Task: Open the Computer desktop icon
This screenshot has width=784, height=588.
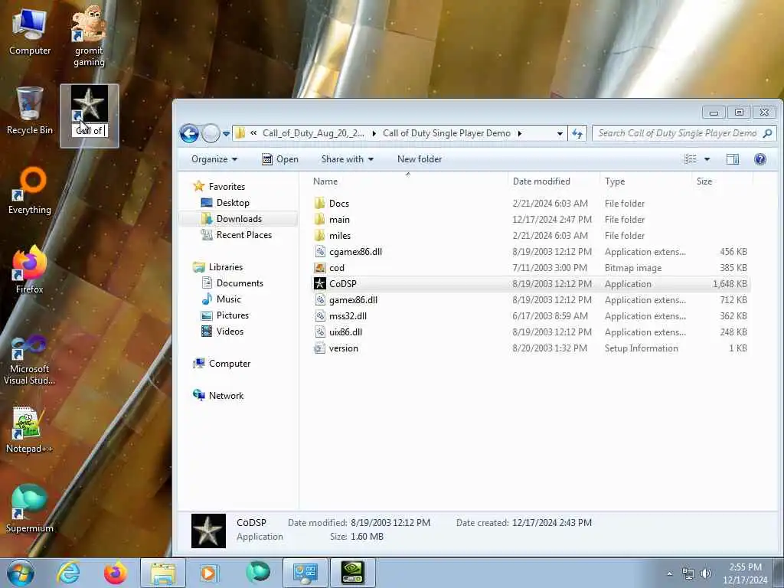Action: click(30, 32)
